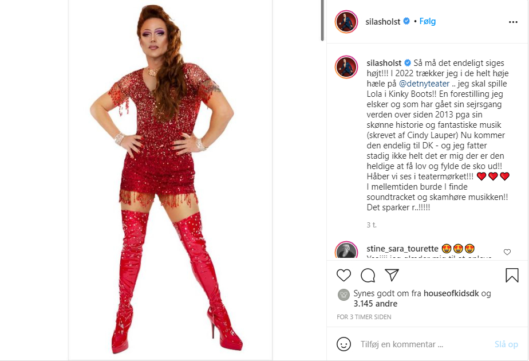This screenshot has height=361, width=529.
Task: Open the emoji picker smiley icon
Action: [344, 344]
